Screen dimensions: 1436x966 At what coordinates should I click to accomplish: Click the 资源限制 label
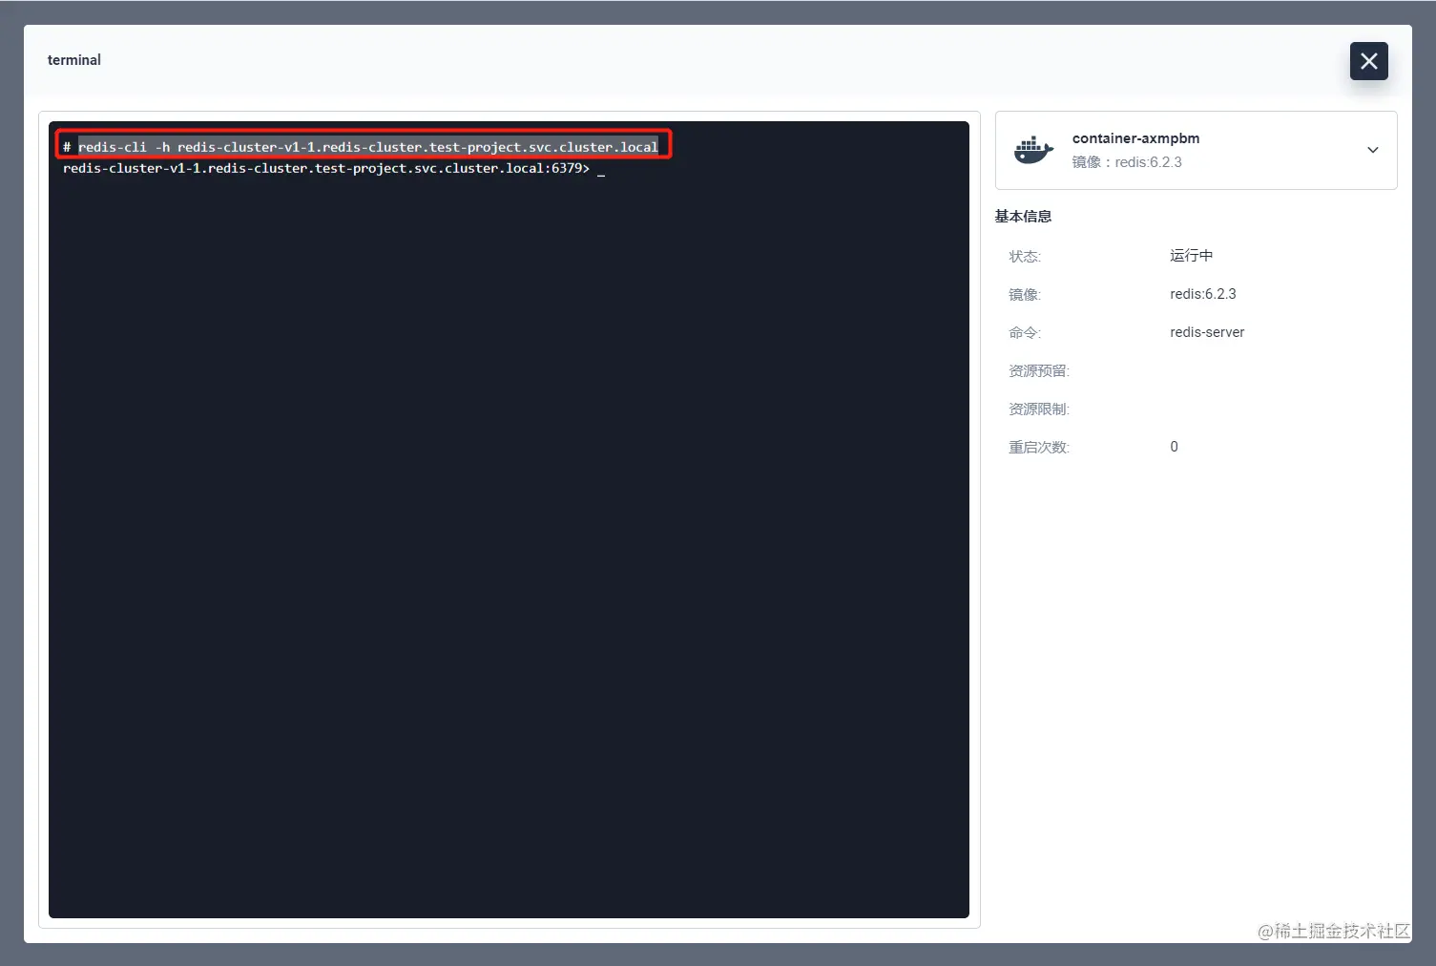tap(1039, 409)
